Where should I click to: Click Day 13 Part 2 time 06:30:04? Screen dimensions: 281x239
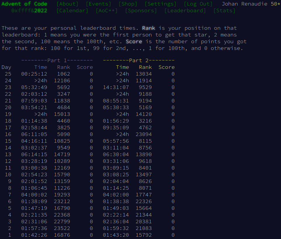116,154
